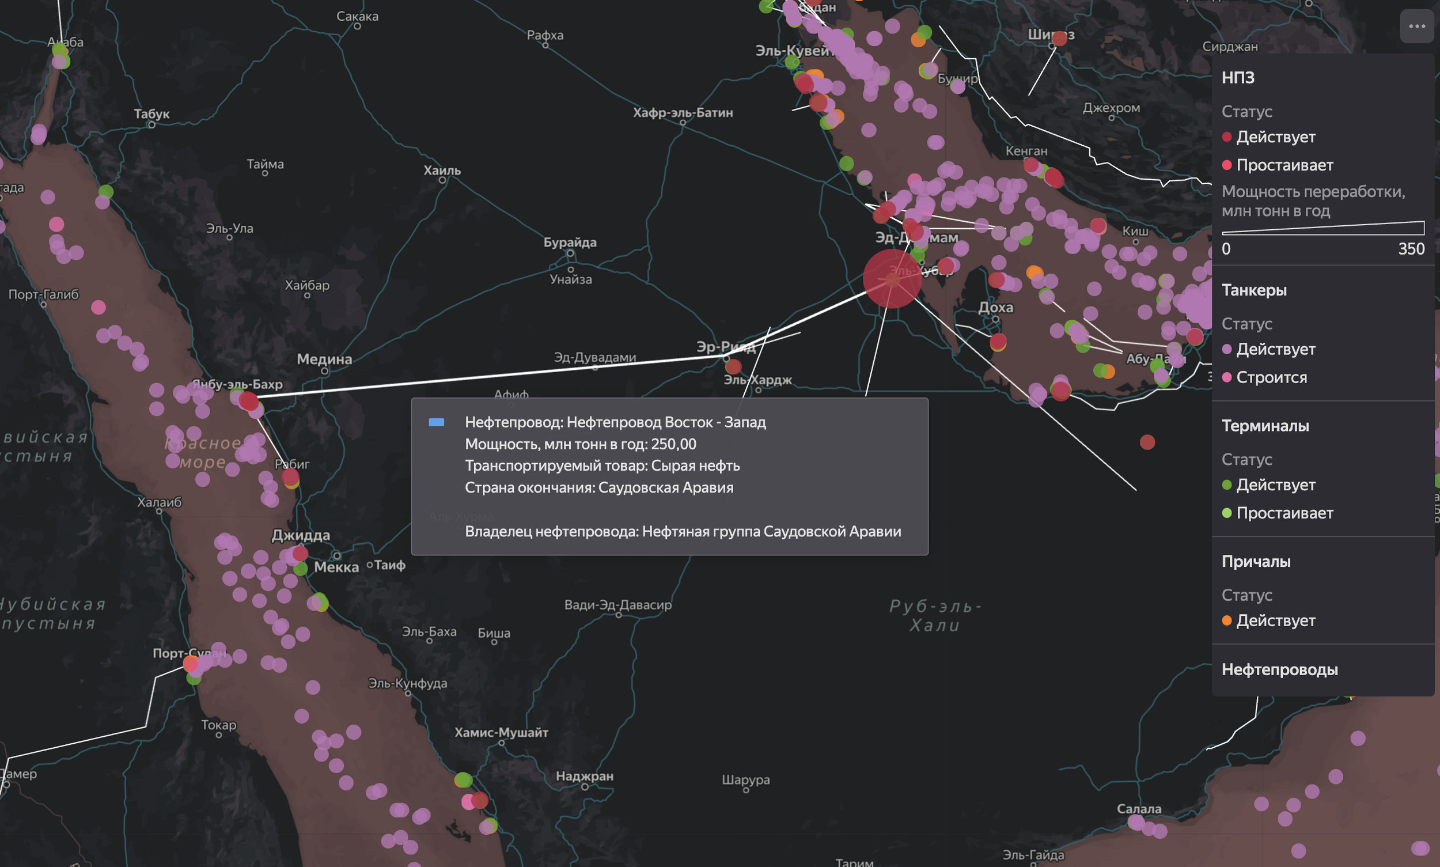The image size is (1440, 867).
Task: Click the red refinery marker near Riyadh
Action: tap(733, 367)
